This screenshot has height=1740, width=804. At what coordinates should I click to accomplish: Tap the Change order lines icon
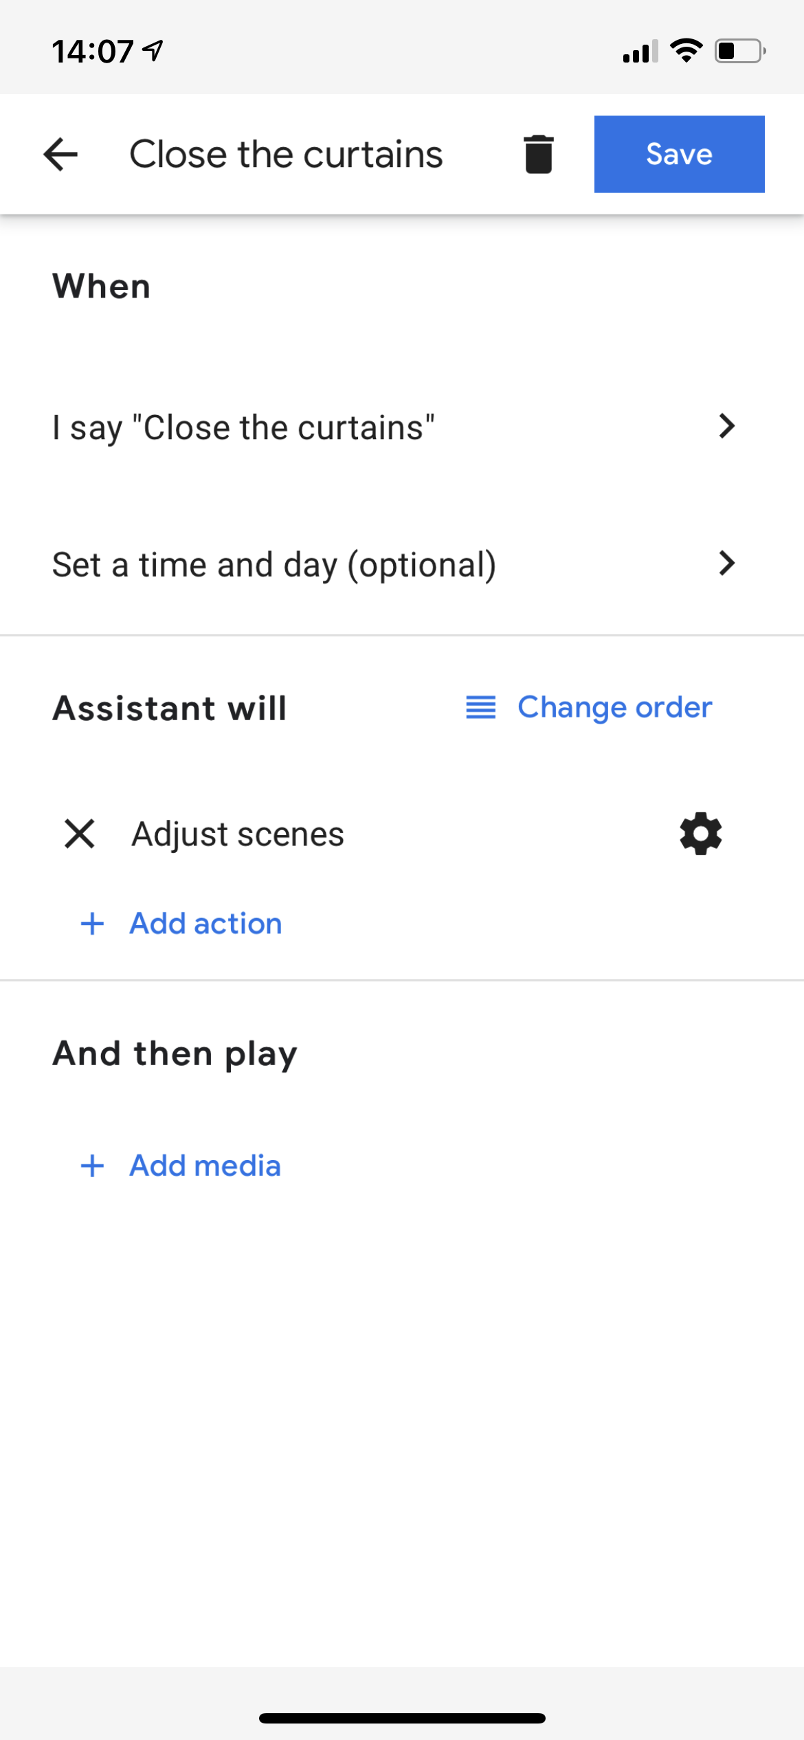(x=480, y=707)
